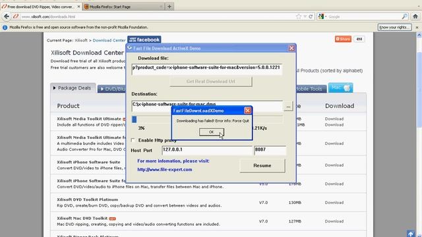Dismiss the Mozilla info bar

[417, 28]
